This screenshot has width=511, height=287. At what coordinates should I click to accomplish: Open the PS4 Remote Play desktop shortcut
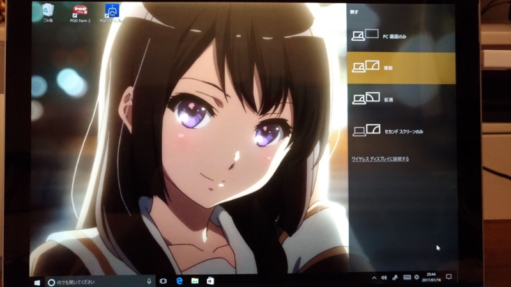tap(112, 13)
